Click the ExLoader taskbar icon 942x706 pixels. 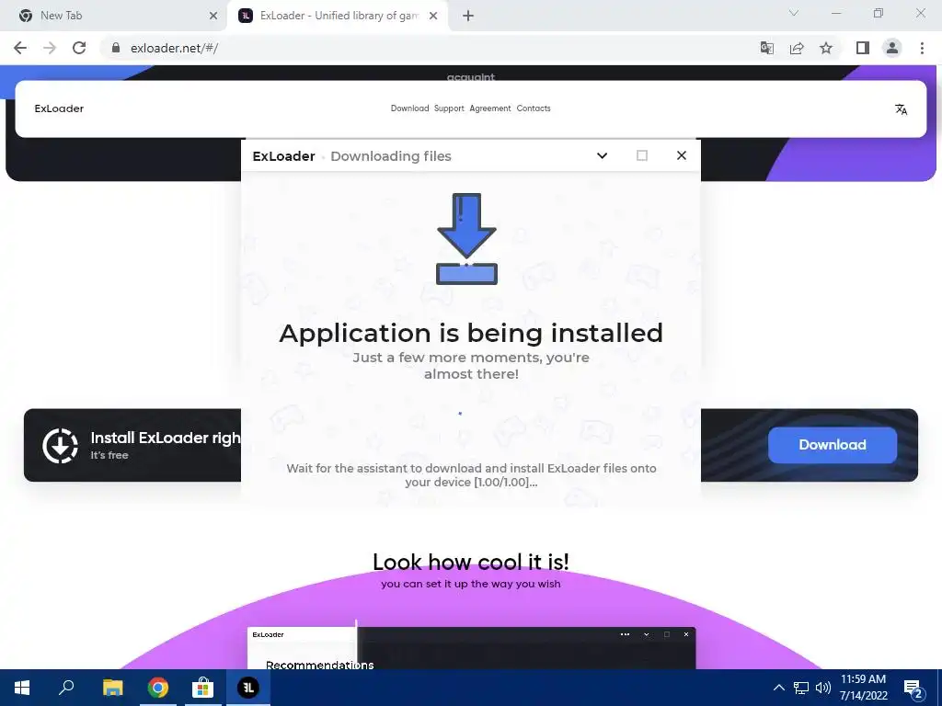click(248, 688)
